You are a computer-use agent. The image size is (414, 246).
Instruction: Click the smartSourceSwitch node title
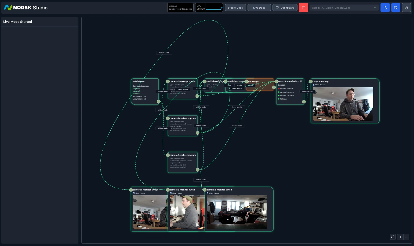pos(289,81)
